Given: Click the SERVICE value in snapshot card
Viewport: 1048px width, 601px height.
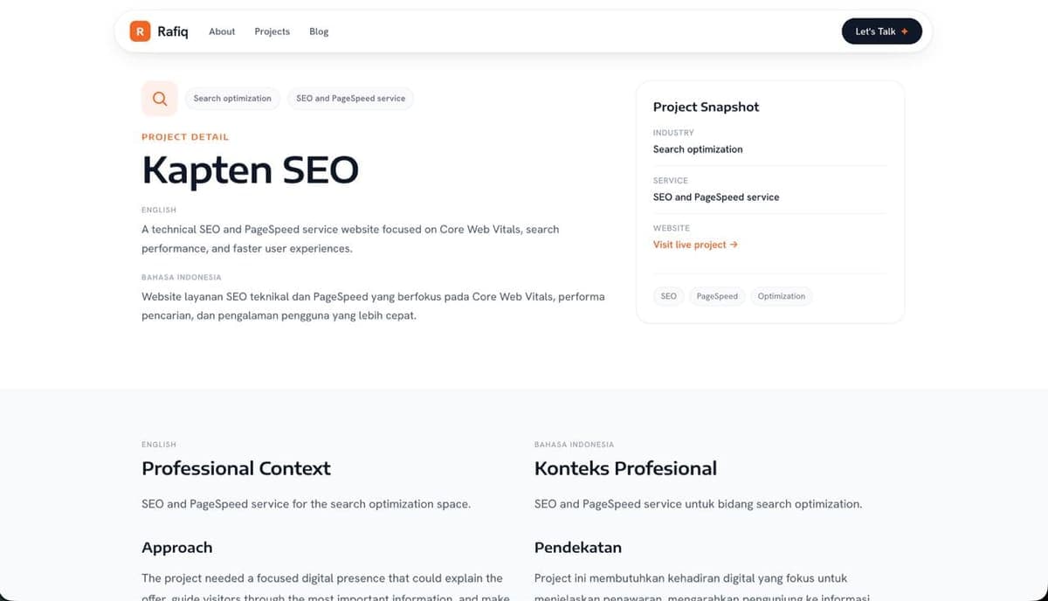Looking at the screenshot, I should pyautogui.click(x=716, y=197).
